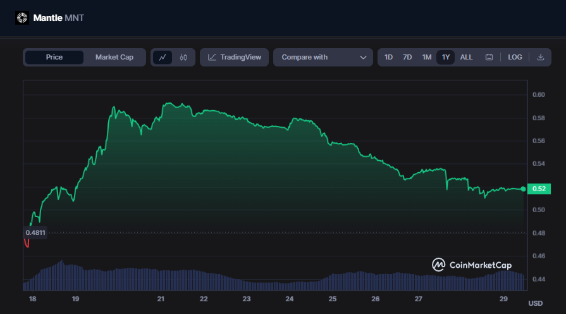Select the 1M time range
566x314 pixels.
pos(427,57)
